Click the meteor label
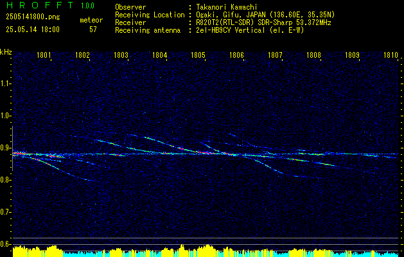 pos(91,20)
